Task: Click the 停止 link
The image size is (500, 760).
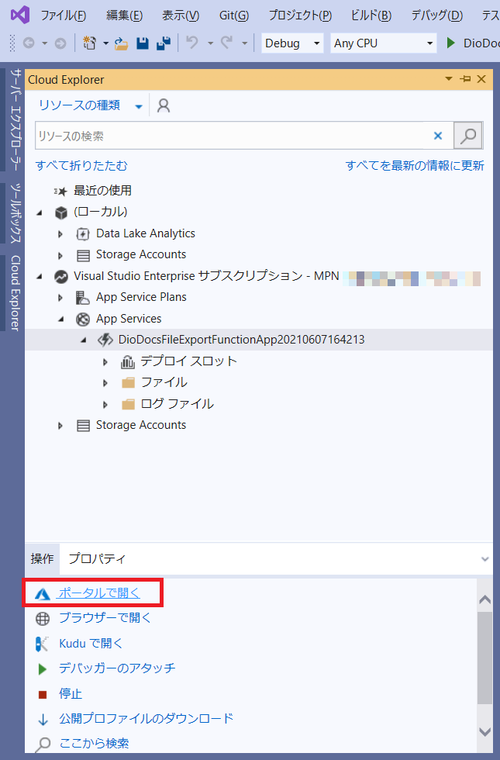Action: [x=71, y=693]
